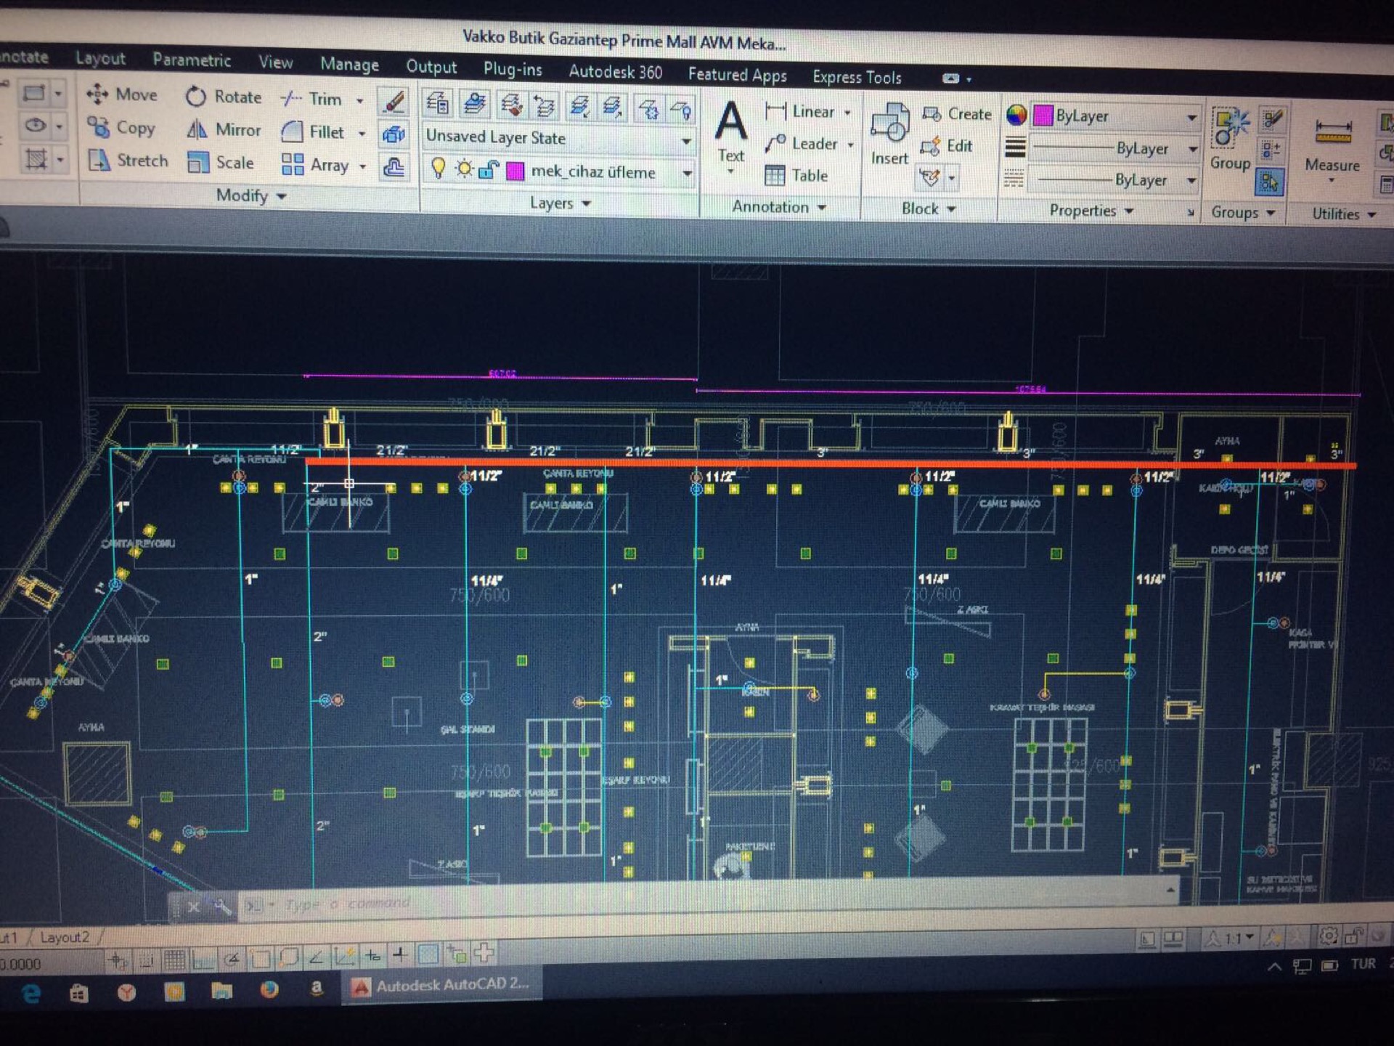Toggle dynamic input in status bar
Image resolution: width=1394 pixels, height=1046 pixels.
[372, 956]
